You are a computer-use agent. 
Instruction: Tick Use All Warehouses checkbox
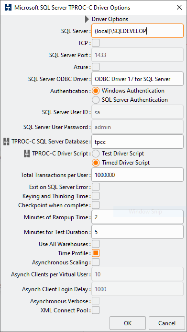click(x=96, y=244)
